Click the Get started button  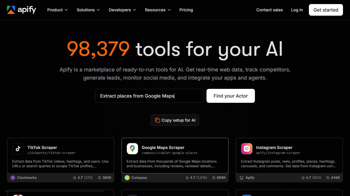[326, 10]
